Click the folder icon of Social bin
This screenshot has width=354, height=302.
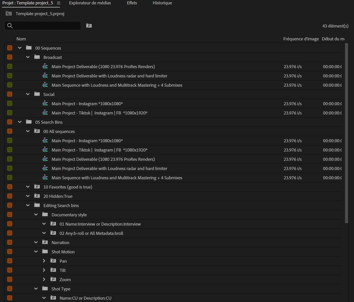pos(37,94)
